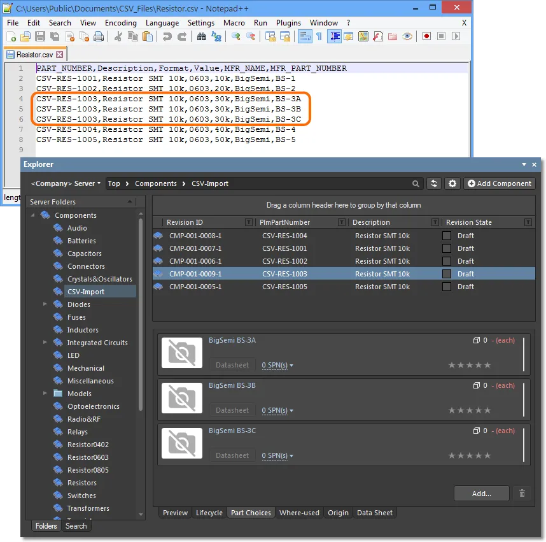
Task: Click the Add Component button
Action: coord(500,183)
